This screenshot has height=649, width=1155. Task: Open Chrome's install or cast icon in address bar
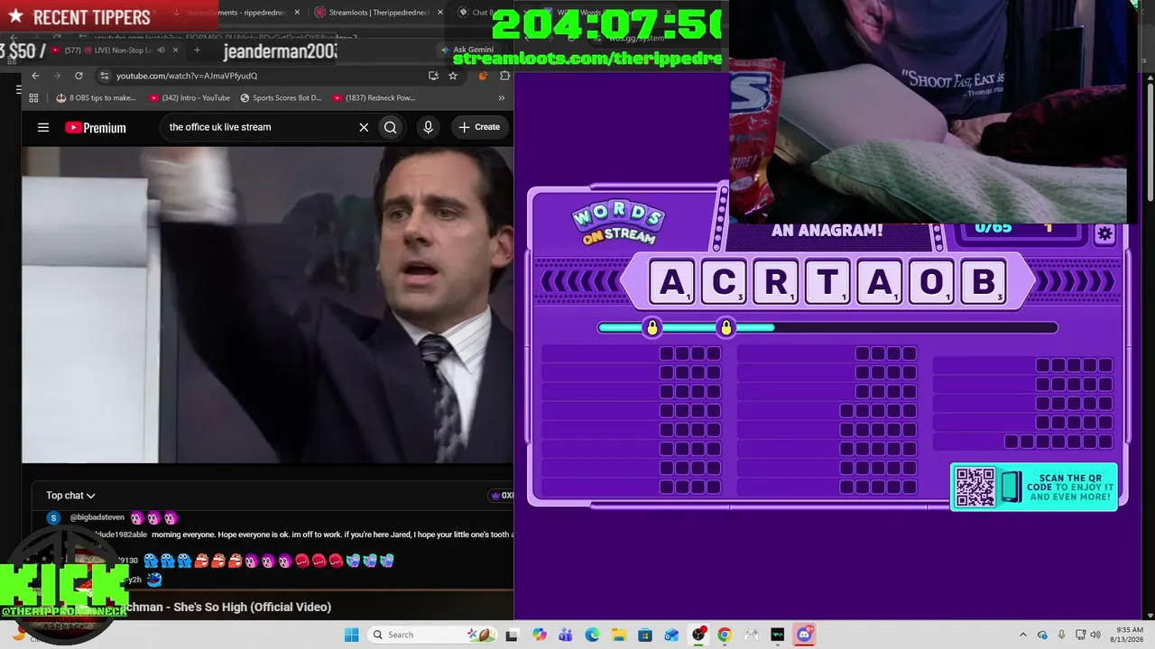click(x=433, y=76)
